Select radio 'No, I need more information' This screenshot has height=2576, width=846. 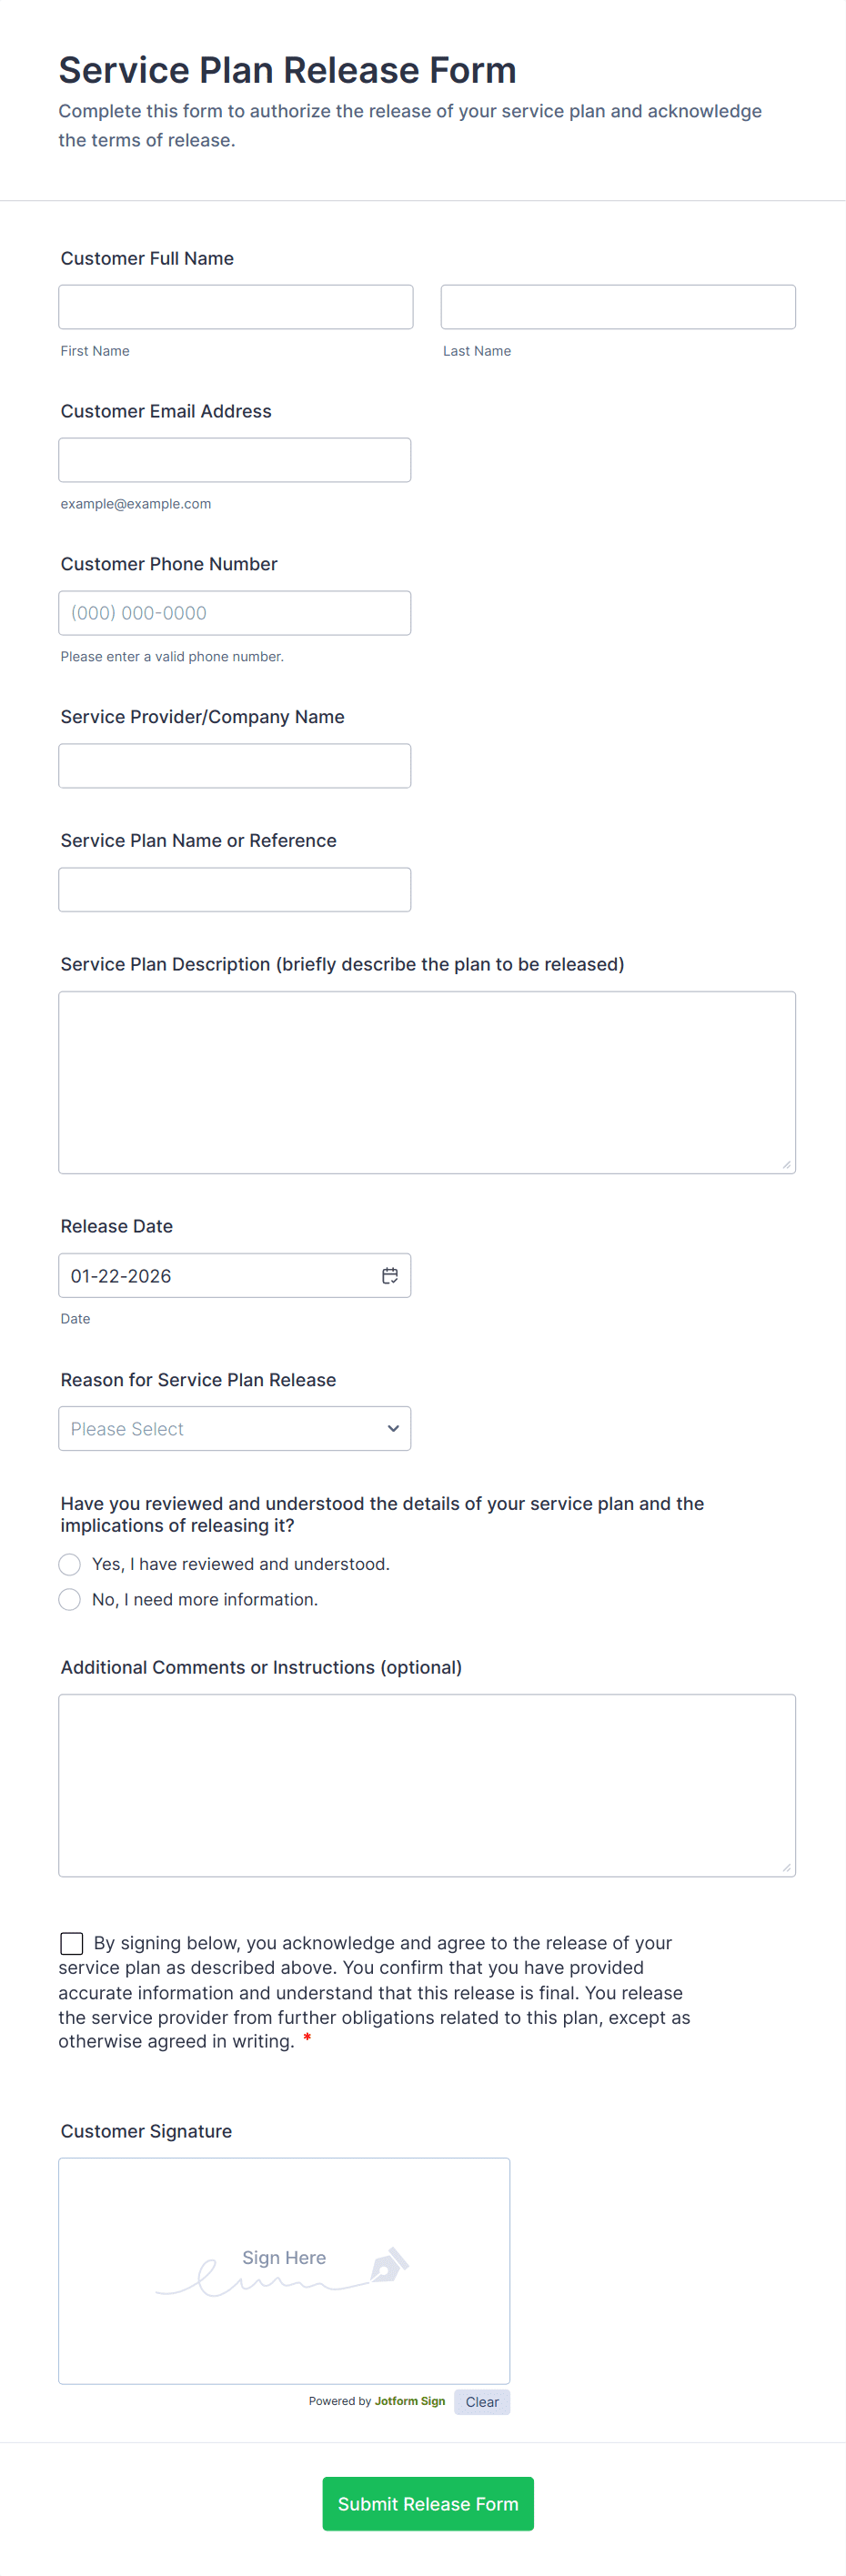pyautogui.click(x=69, y=1599)
